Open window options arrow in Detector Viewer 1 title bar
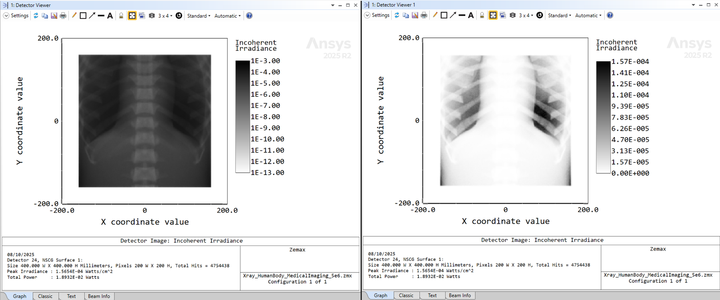Image resolution: width=720 pixels, height=300 pixels. tap(693, 5)
